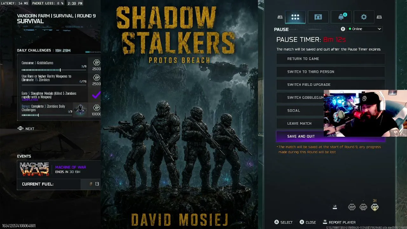Click the Ends in 30 19H text
Viewport: 407px width, 229px height.
(68, 172)
